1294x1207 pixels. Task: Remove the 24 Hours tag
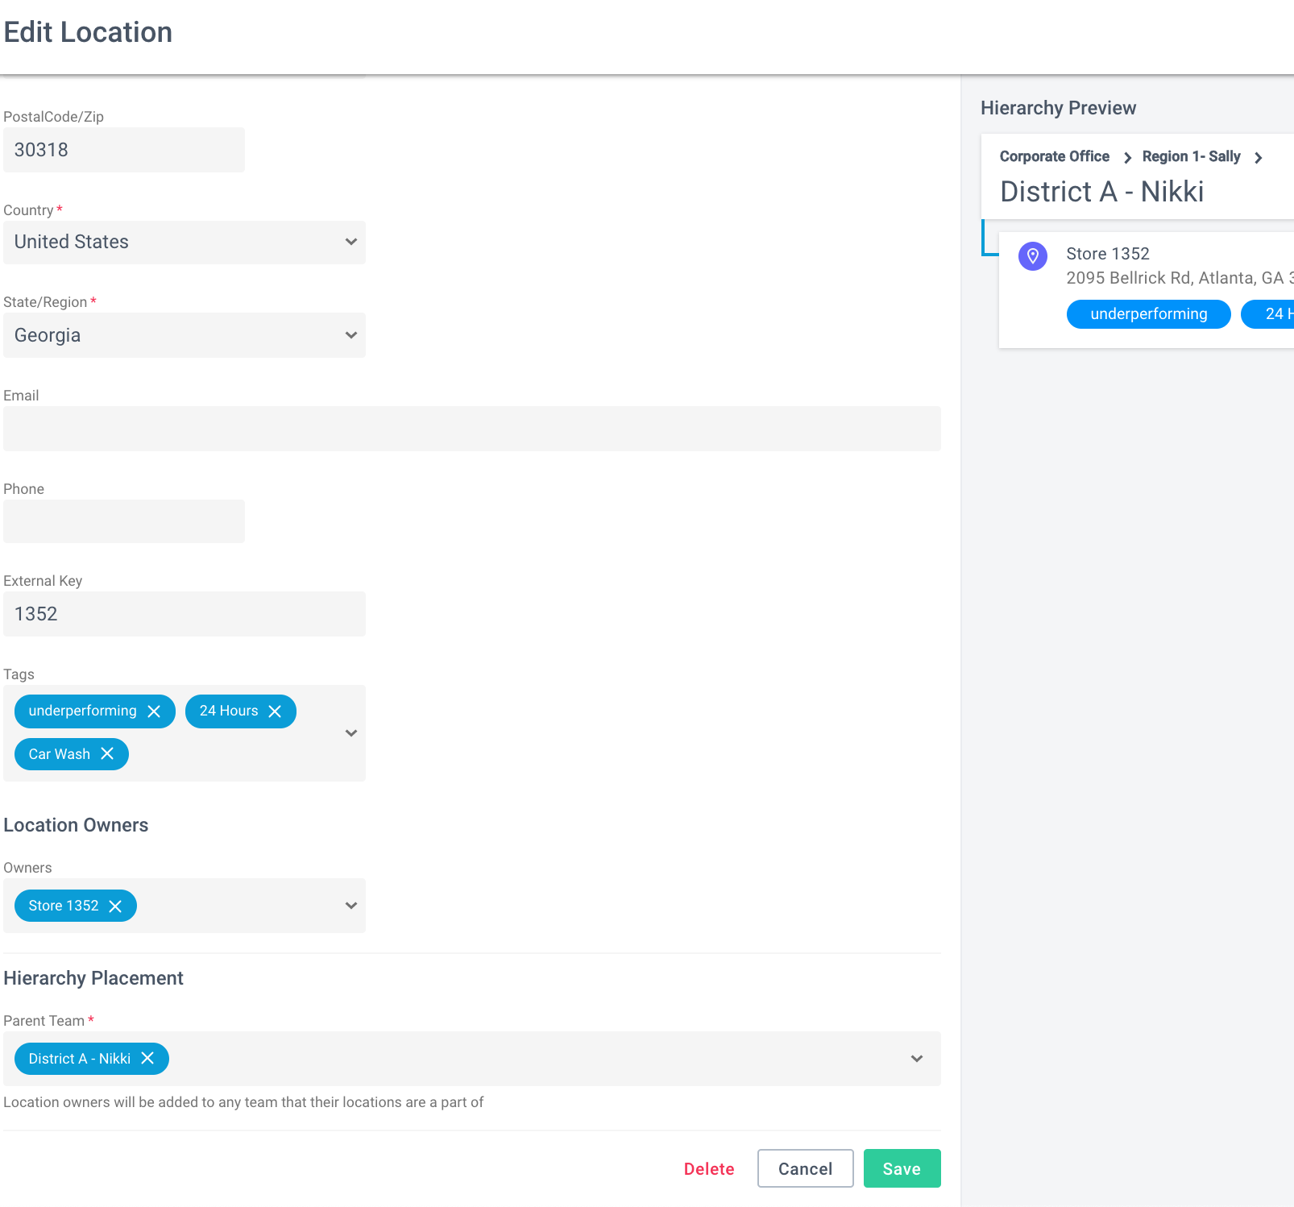(x=275, y=711)
